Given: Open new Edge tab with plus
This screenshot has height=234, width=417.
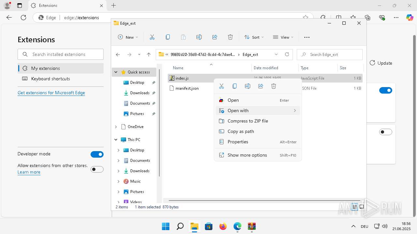Looking at the screenshot, I should point(113,6).
